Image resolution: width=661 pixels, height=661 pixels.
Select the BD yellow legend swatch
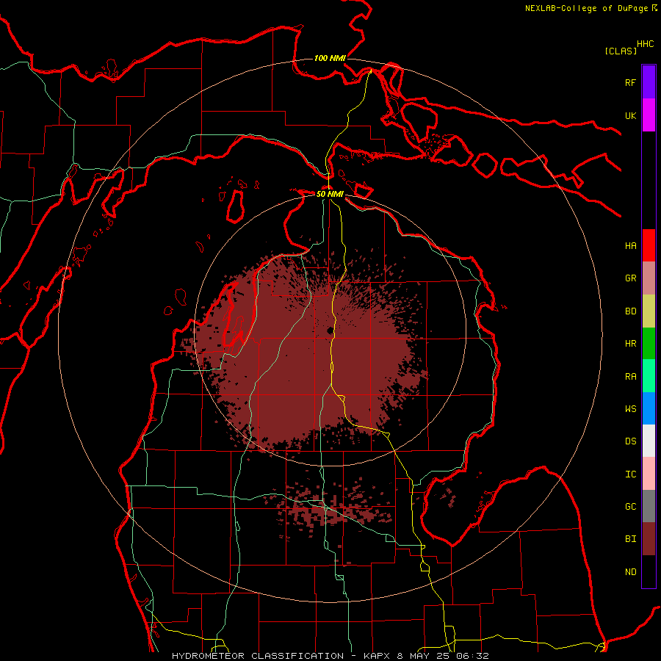(649, 311)
